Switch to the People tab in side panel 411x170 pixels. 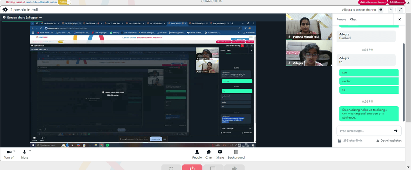point(341,20)
